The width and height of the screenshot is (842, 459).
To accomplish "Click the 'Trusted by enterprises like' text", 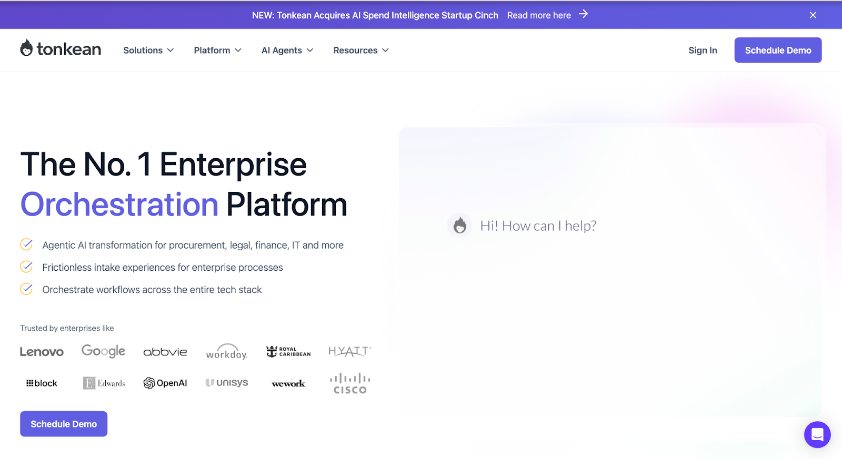I will tap(67, 328).
